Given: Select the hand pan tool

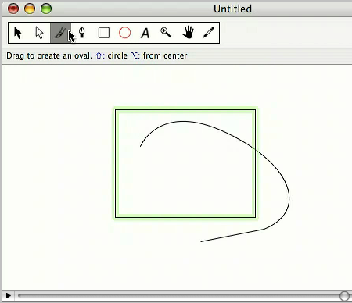Looking at the screenshot, I should 188,33.
